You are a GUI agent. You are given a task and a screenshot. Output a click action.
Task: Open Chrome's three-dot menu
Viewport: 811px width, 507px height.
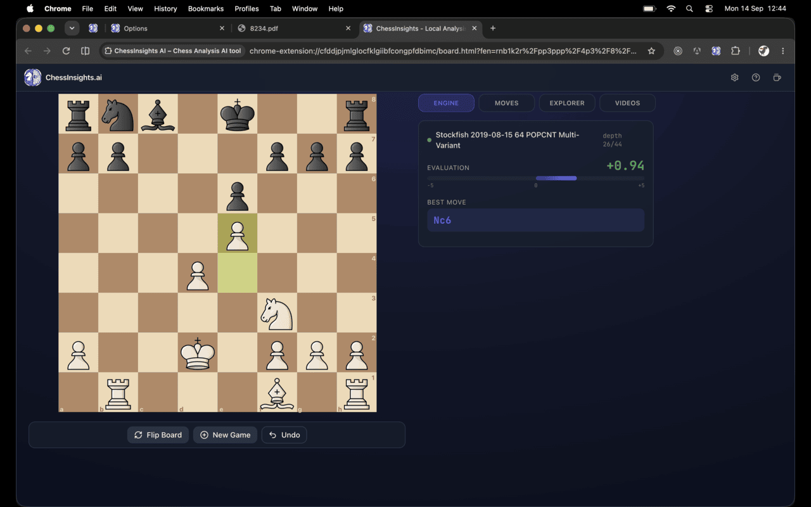[783, 51]
